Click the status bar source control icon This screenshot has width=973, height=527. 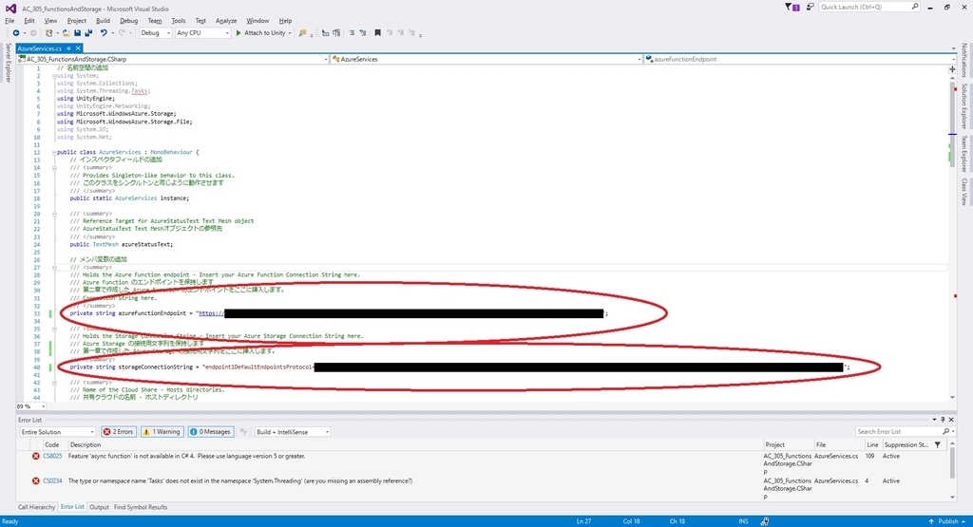[x=765, y=521]
